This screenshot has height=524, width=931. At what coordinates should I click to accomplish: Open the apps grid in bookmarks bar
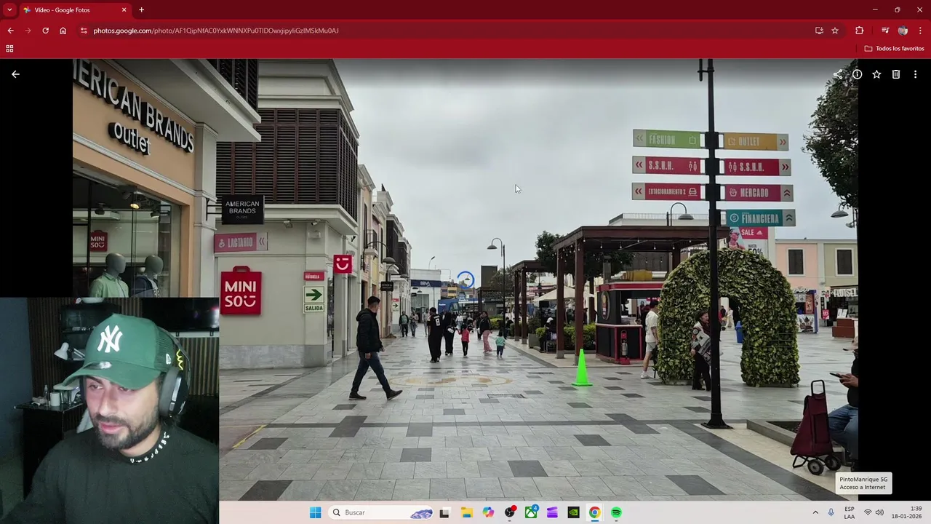pos(9,49)
